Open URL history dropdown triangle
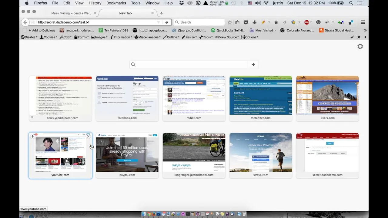Image resolution: width=388 pixels, height=218 pixels. (x=158, y=22)
